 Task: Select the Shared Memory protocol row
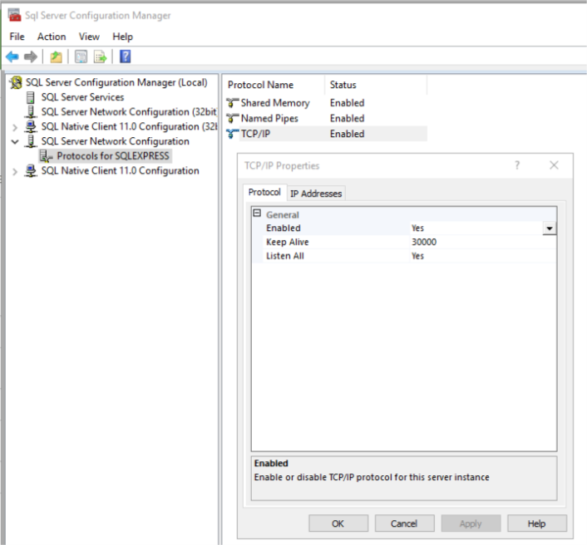(x=326, y=103)
